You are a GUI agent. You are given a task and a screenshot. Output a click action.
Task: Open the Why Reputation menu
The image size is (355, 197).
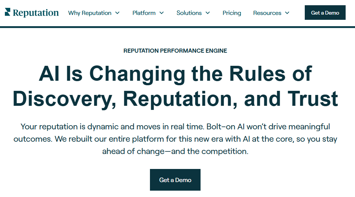[x=90, y=13]
